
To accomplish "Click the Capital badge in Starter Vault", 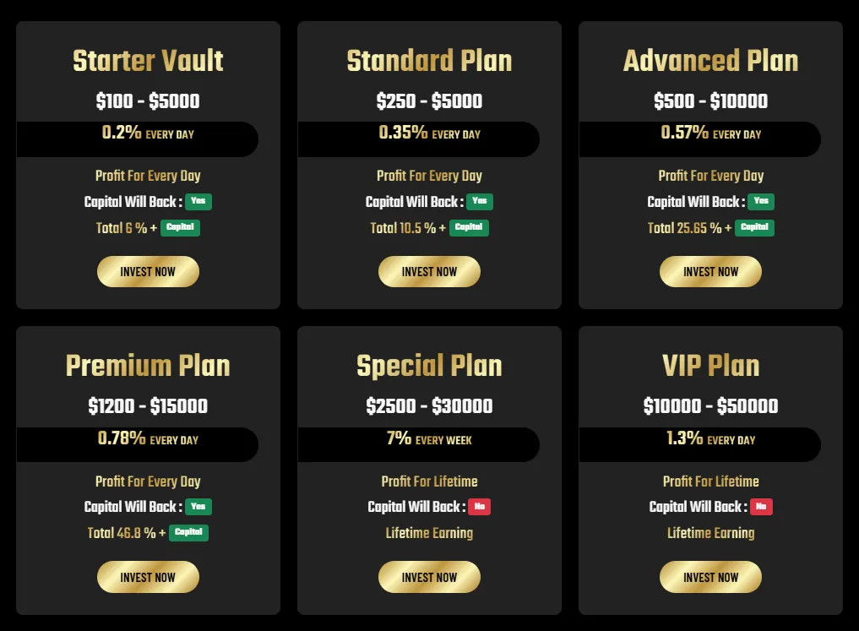I will pos(181,227).
